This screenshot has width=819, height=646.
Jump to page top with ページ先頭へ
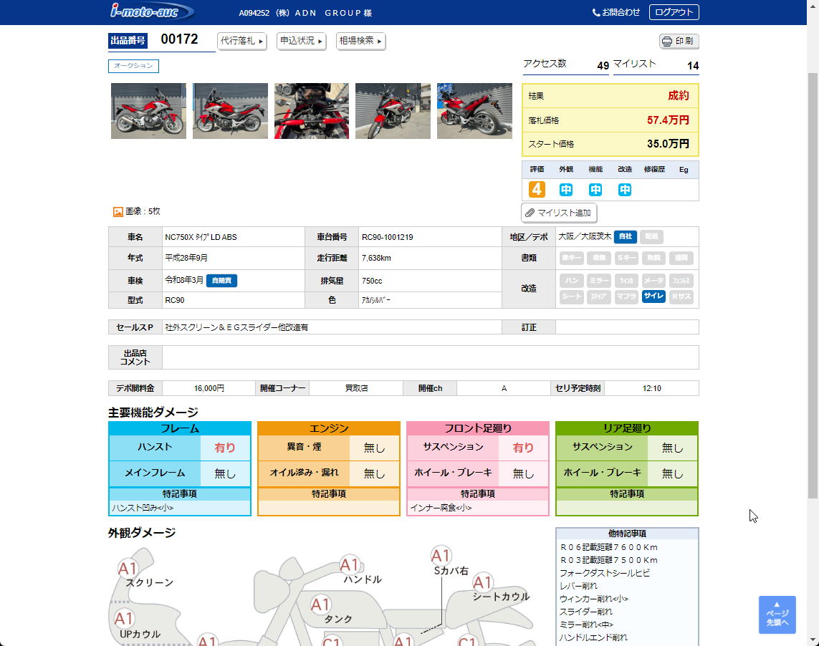[x=777, y=614]
